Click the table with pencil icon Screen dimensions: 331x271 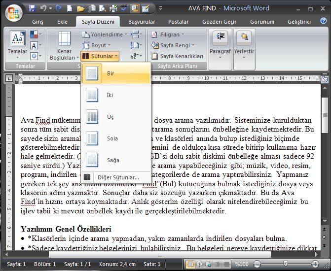146,8
